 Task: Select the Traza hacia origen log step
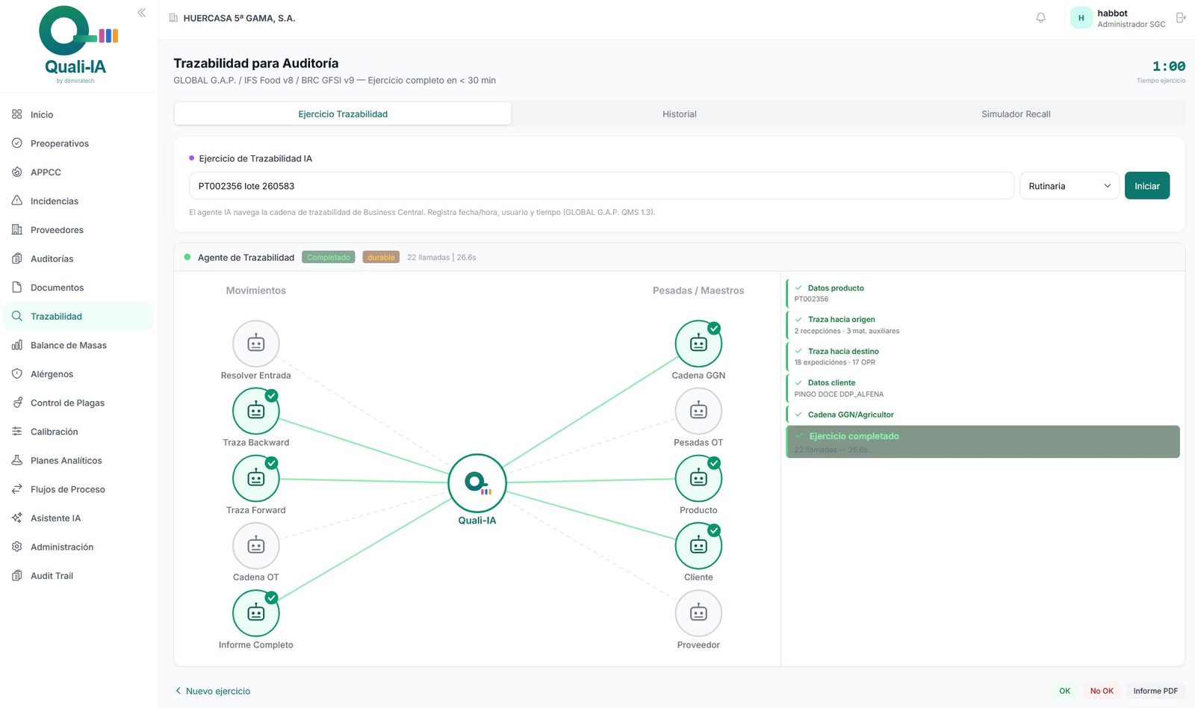coord(983,325)
